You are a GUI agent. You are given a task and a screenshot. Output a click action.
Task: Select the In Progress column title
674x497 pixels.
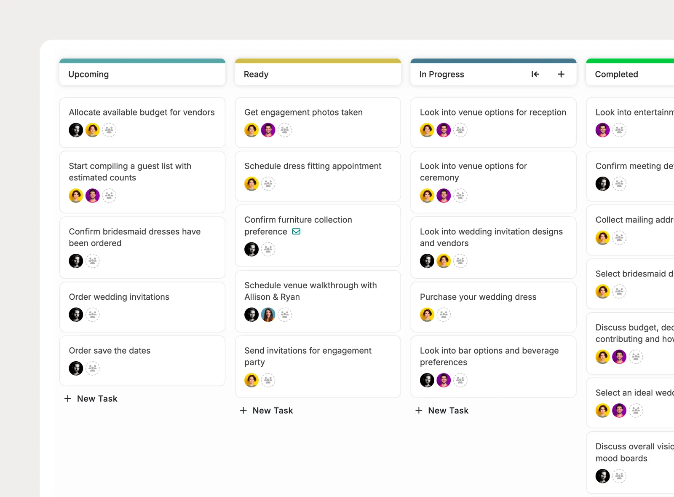pyautogui.click(x=441, y=74)
